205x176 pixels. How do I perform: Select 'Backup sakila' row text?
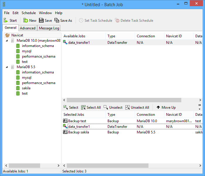(x=78, y=132)
